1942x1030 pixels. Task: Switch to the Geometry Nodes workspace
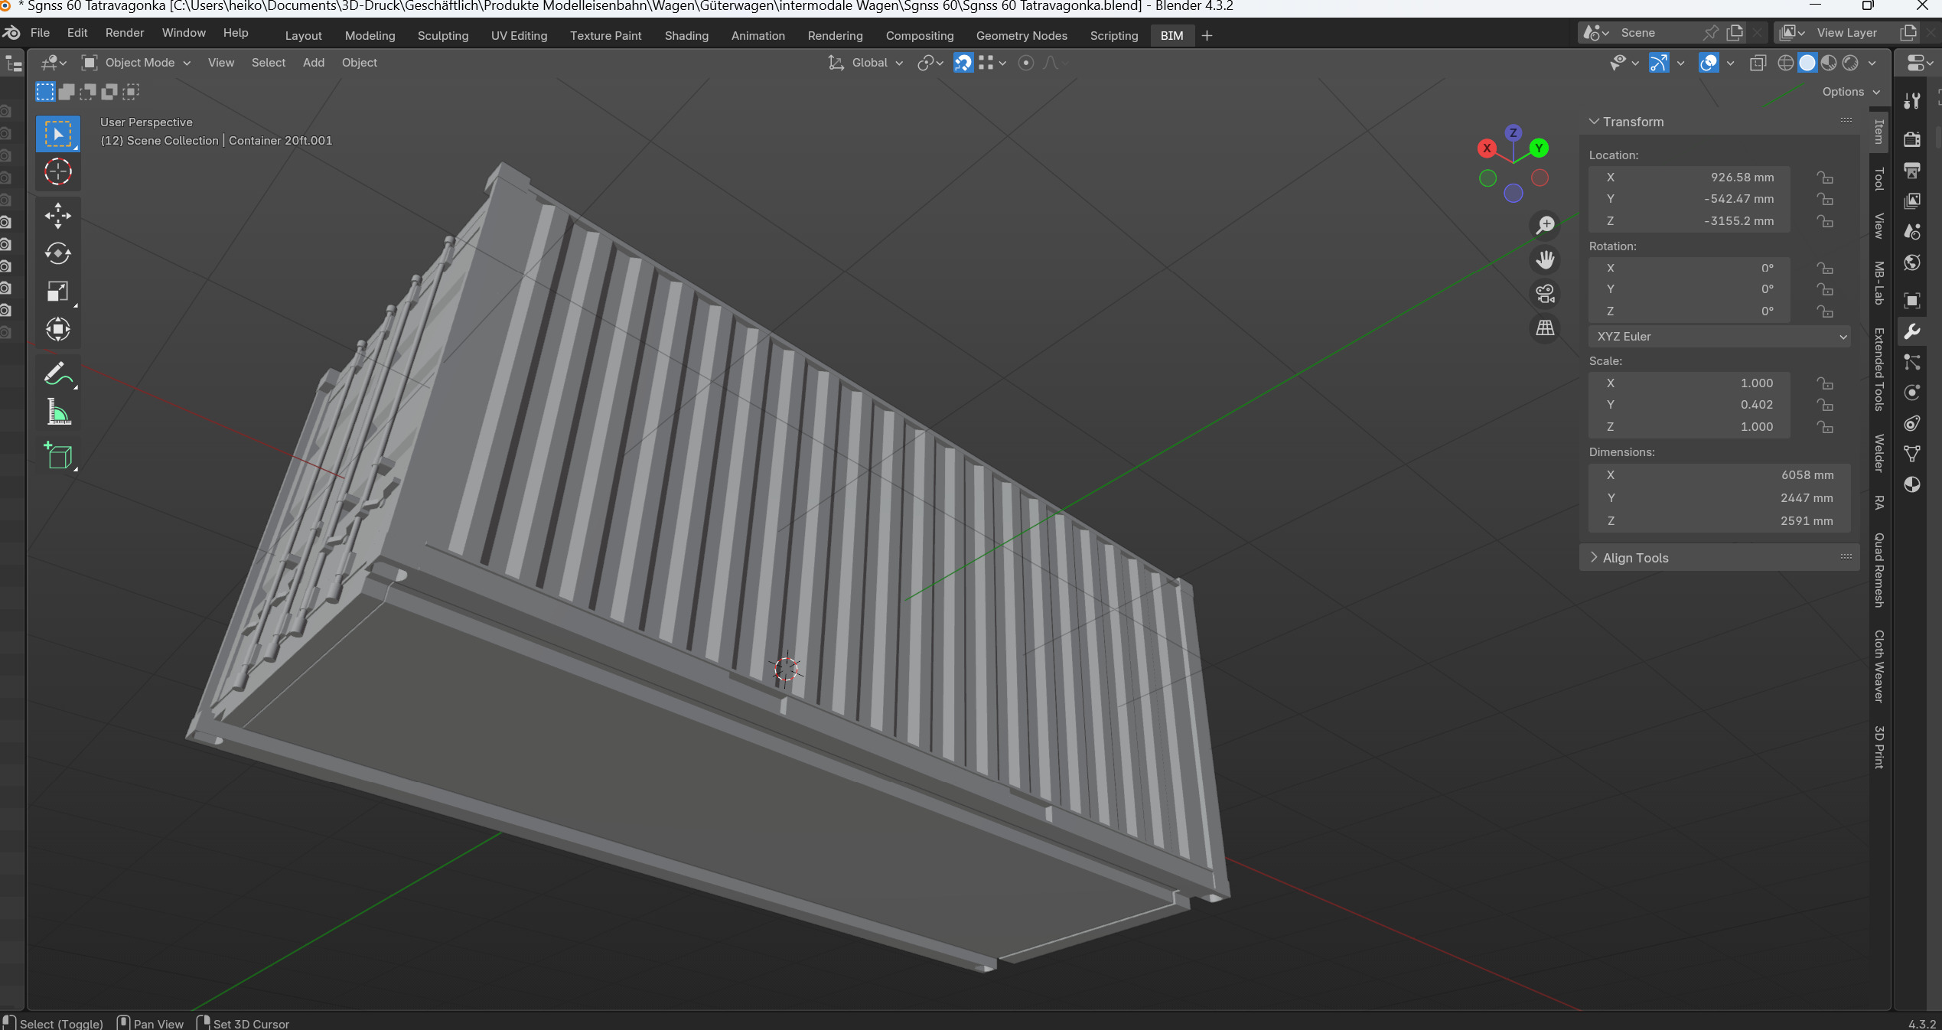coord(1022,36)
